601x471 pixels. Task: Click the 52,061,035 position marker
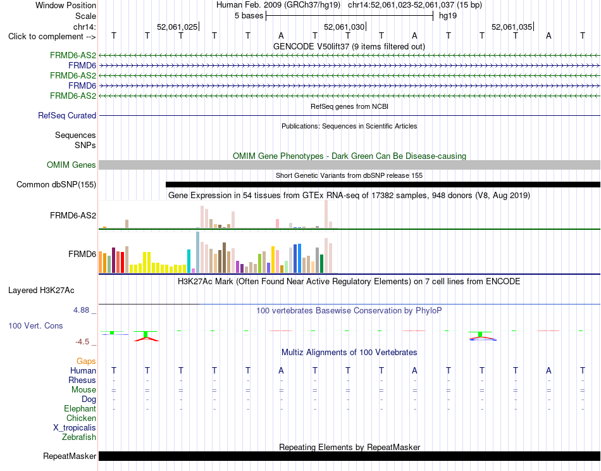pyautogui.click(x=512, y=27)
